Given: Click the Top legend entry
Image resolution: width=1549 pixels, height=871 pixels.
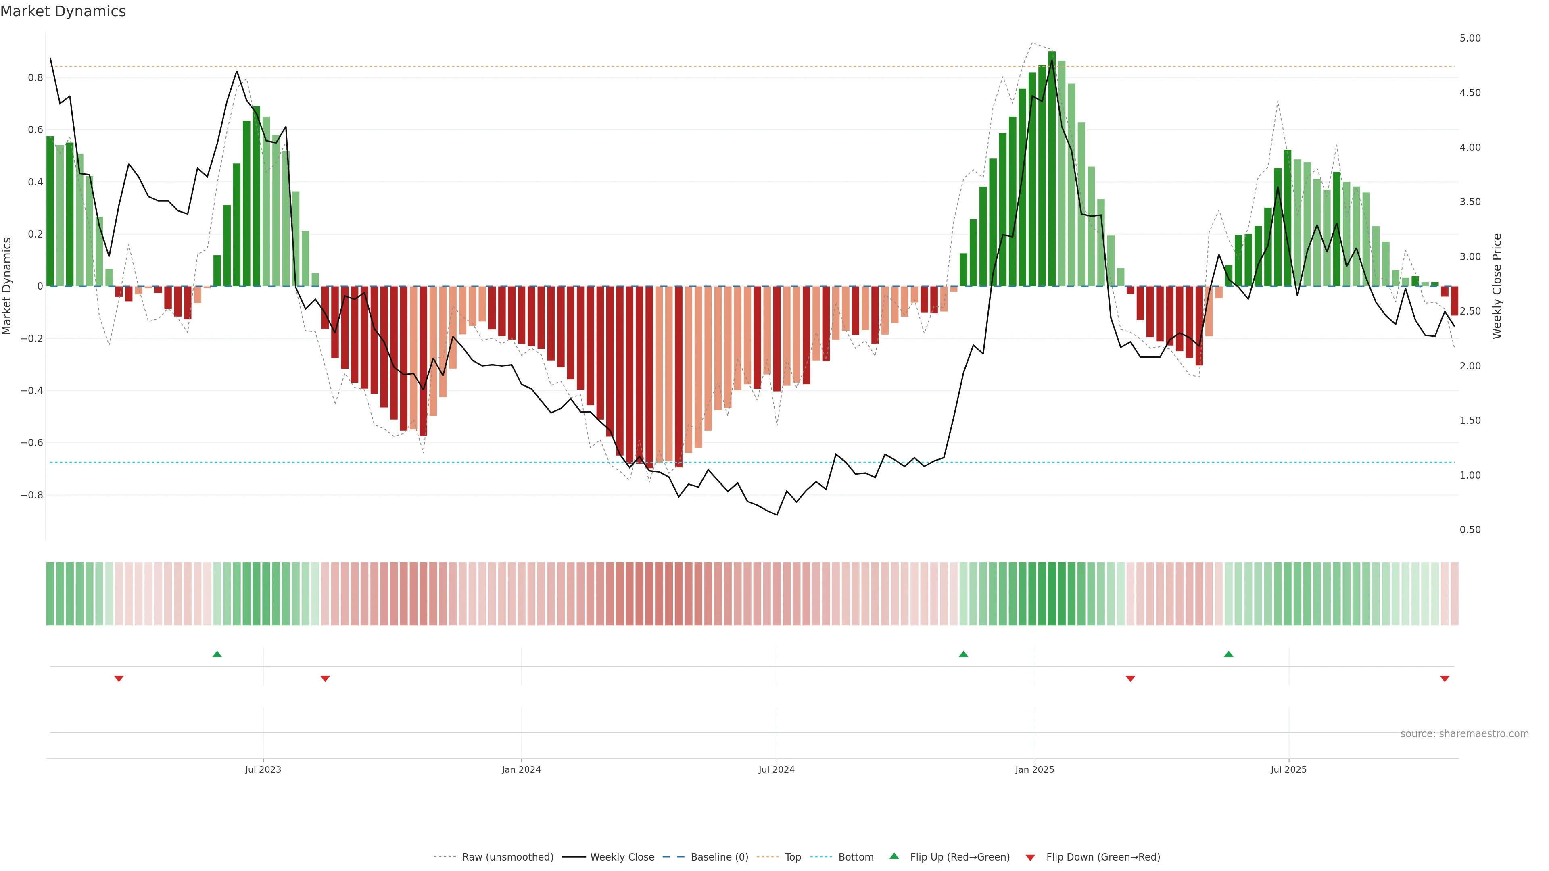Looking at the screenshot, I should click(x=793, y=856).
